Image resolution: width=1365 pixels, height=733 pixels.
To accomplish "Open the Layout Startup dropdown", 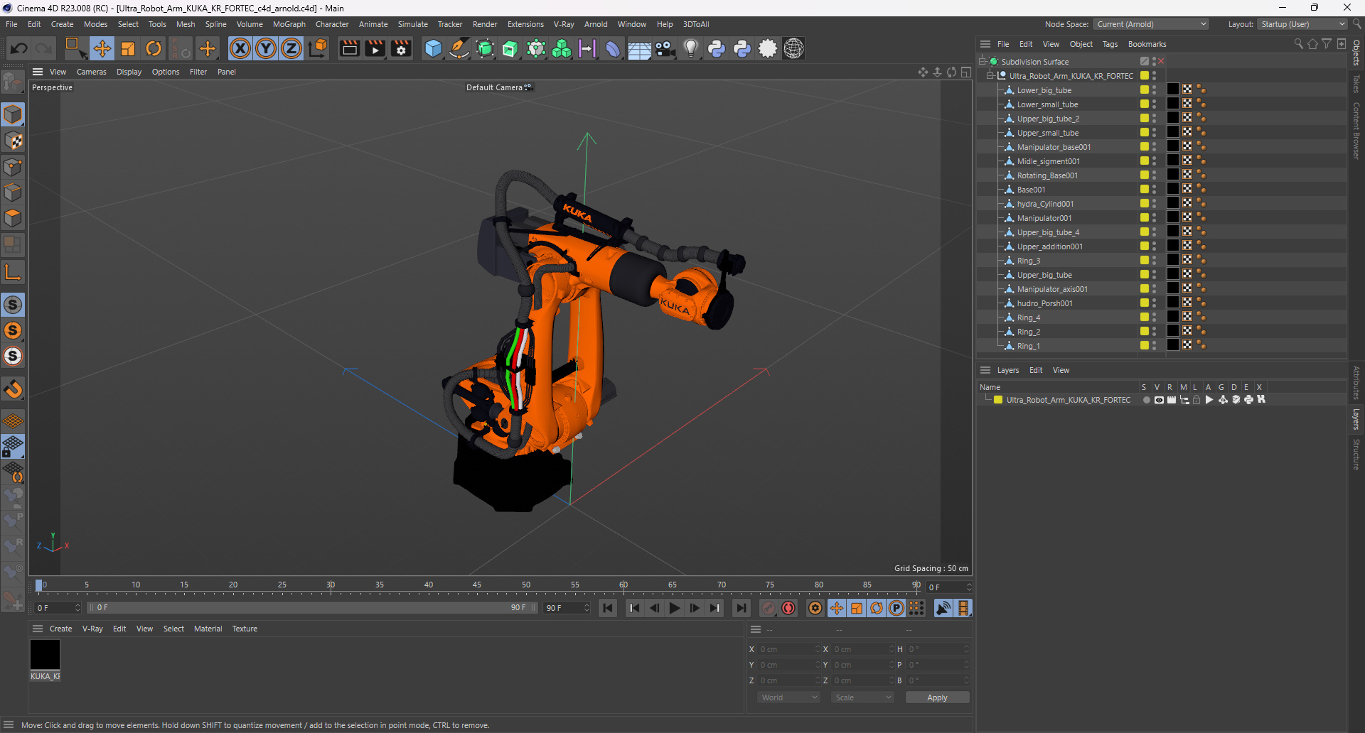I will point(1302,24).
